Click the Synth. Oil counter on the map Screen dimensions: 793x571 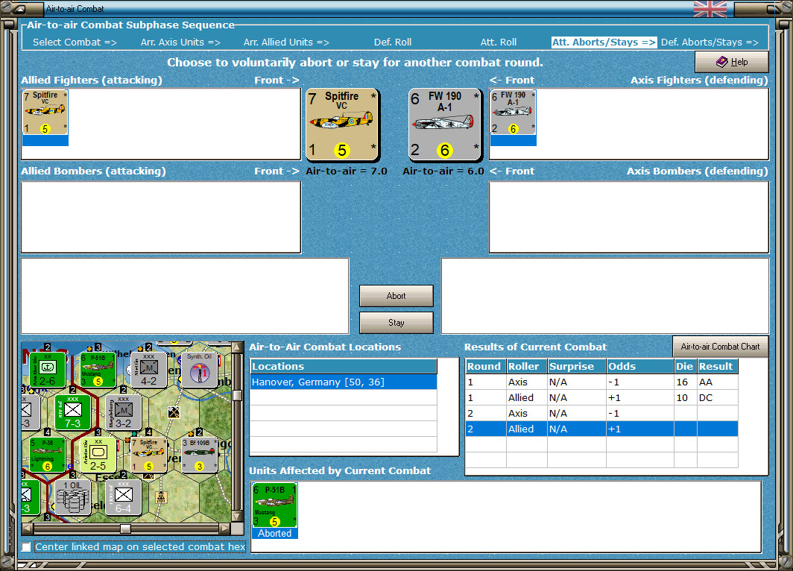(x=199, y=370)
